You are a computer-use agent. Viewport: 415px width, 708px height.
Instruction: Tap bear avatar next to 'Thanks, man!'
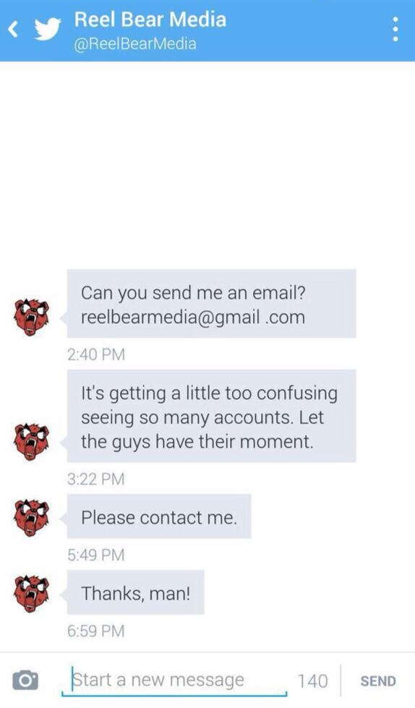pyautogui.click(x=30, y=594)
